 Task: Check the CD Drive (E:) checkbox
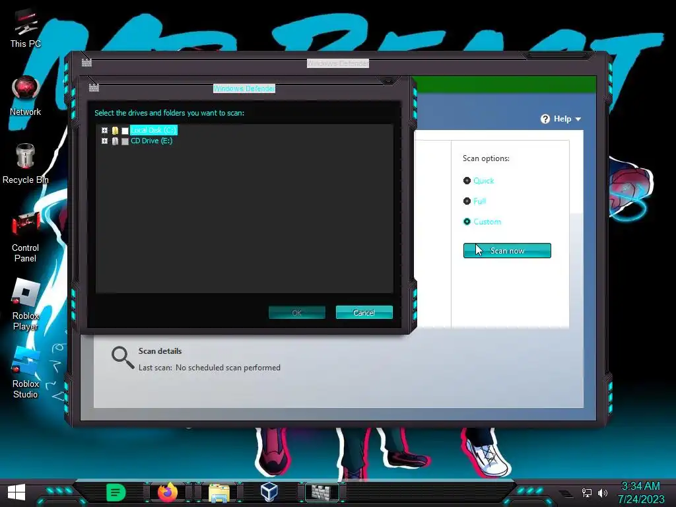pyautogui.click(x=125, y=141)
